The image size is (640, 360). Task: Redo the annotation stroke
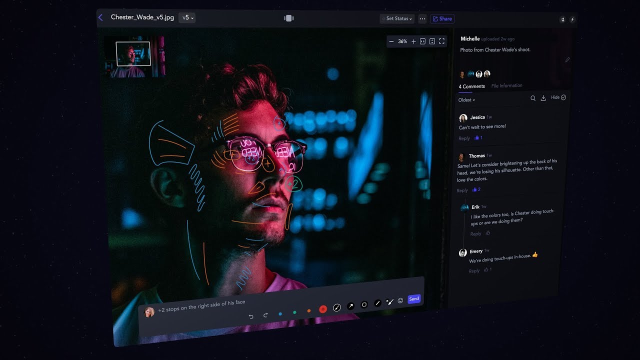[x=265, y=315]
